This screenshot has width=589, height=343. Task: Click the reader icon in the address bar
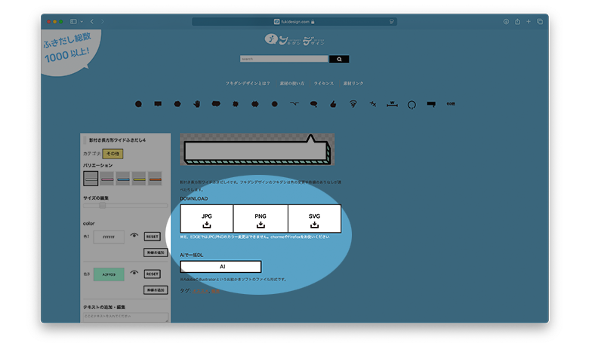(391, 22)
